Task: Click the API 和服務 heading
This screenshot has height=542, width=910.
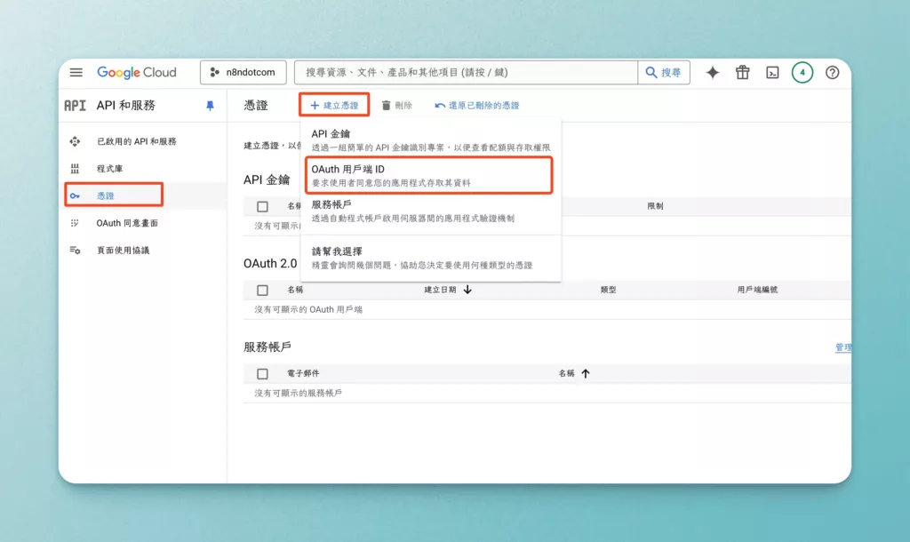Action: click(x=126, y=106)
